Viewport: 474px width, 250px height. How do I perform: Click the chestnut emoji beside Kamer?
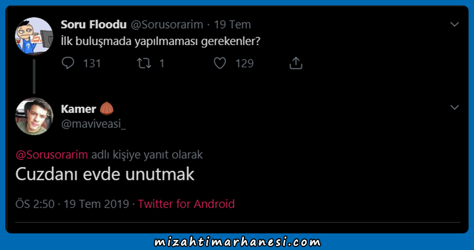tap(107, 108)
